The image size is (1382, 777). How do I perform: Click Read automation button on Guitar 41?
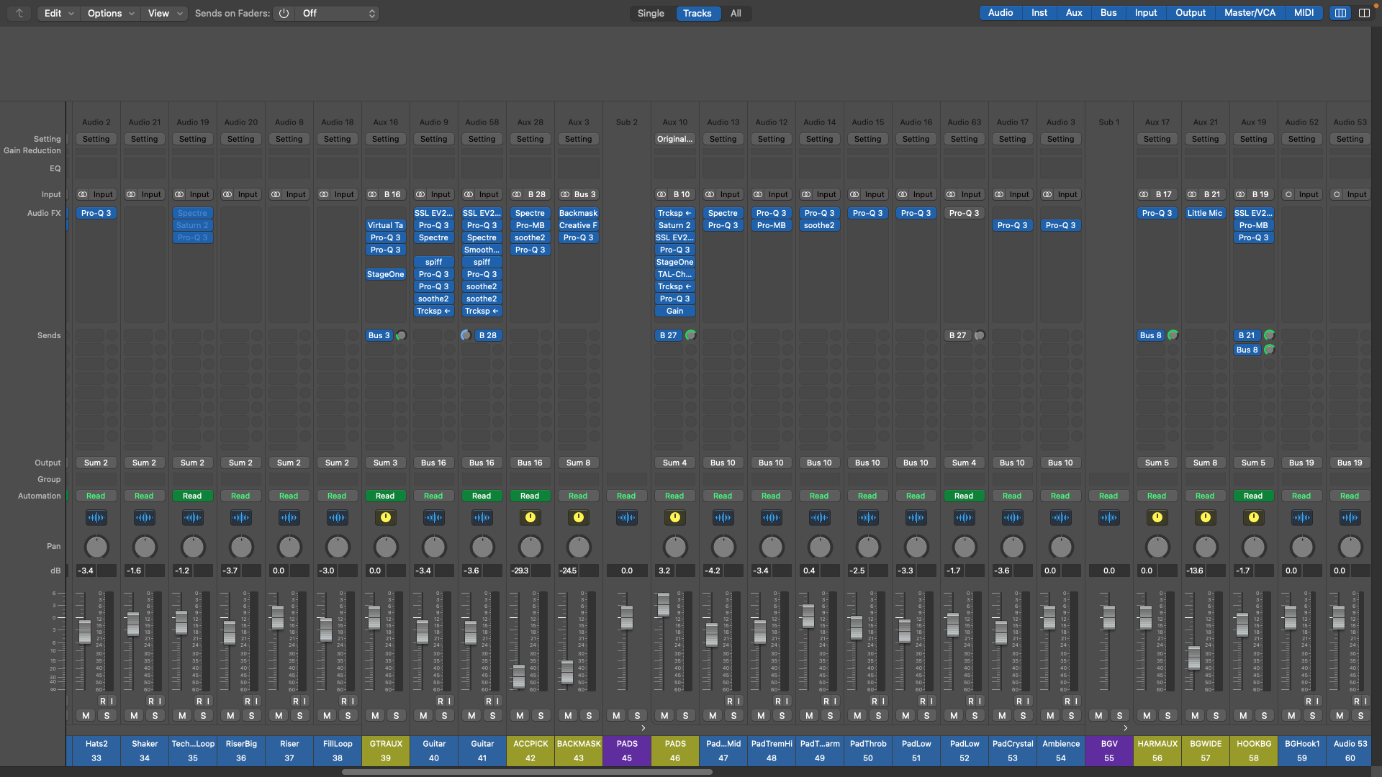482,496
